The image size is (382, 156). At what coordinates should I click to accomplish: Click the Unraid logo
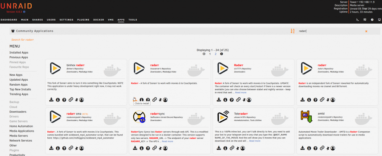(x=16, y=6)
